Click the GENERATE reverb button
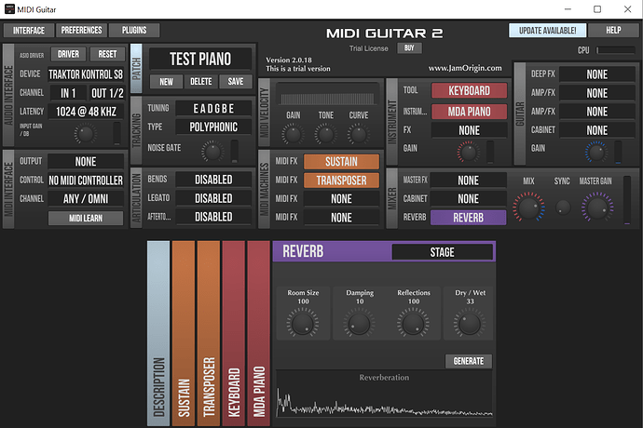 pos(469,361)
